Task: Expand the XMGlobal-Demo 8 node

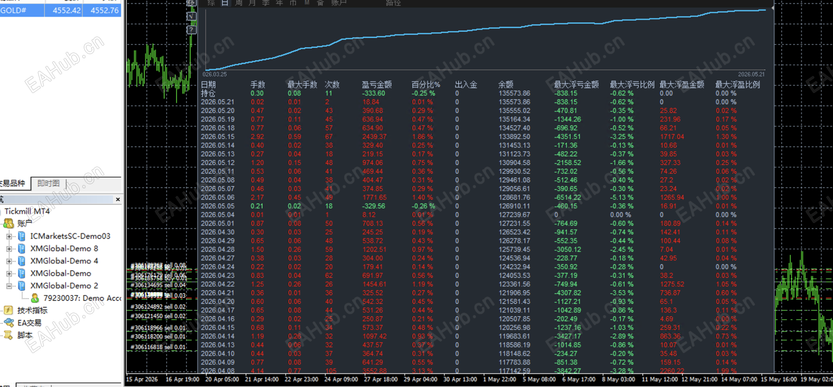Action: pos(9,249)
